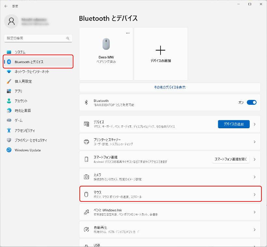Turn off the Bluetooth toggle switch
Viewport: 267px width, 247px height.
(252, 103)
